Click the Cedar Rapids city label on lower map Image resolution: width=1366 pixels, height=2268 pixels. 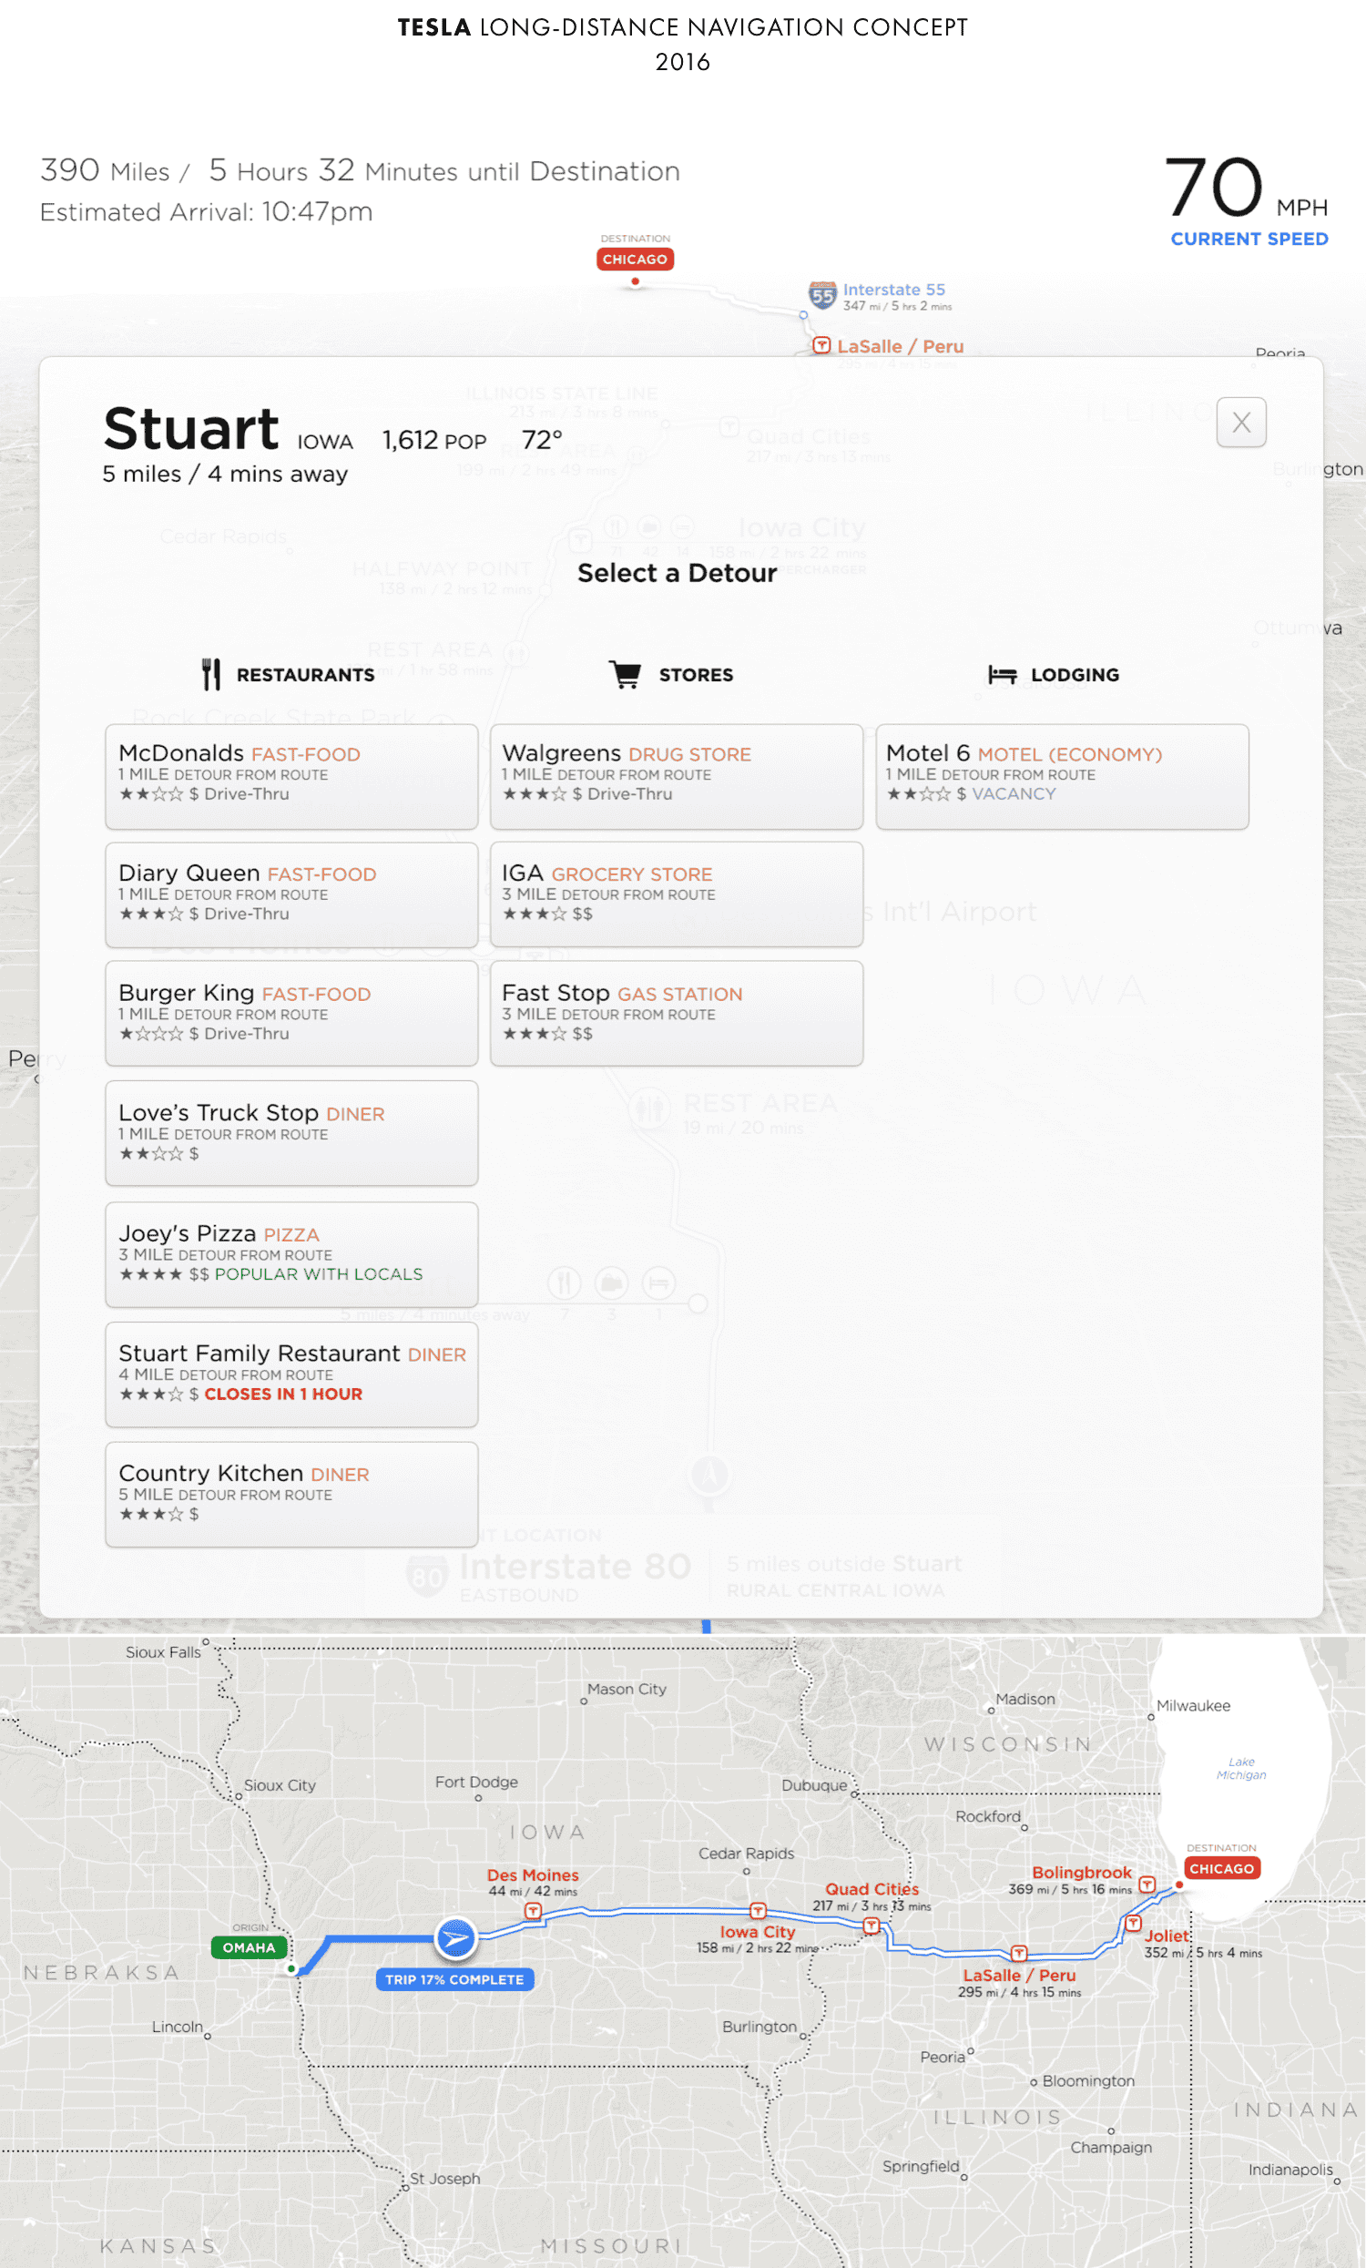coord(746,1853)
